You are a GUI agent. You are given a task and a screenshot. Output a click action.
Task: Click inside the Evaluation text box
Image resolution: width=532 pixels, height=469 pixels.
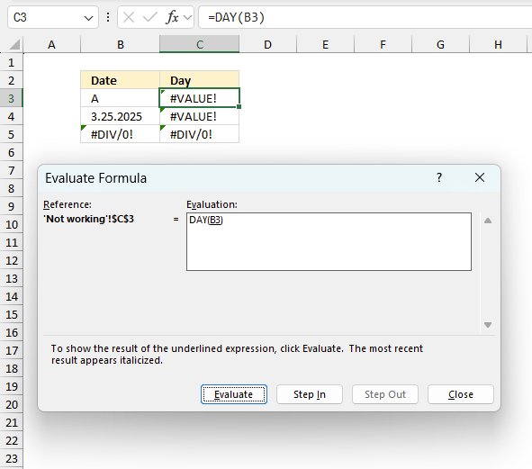click(x=329, y=241)
